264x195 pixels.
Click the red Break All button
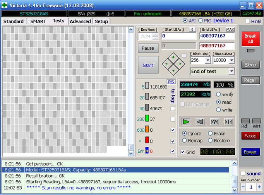(x=250, y=39)
